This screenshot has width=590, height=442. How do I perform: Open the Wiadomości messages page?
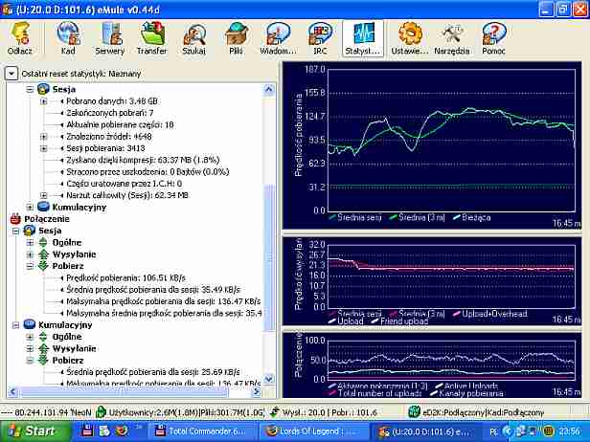pos(278,38)
